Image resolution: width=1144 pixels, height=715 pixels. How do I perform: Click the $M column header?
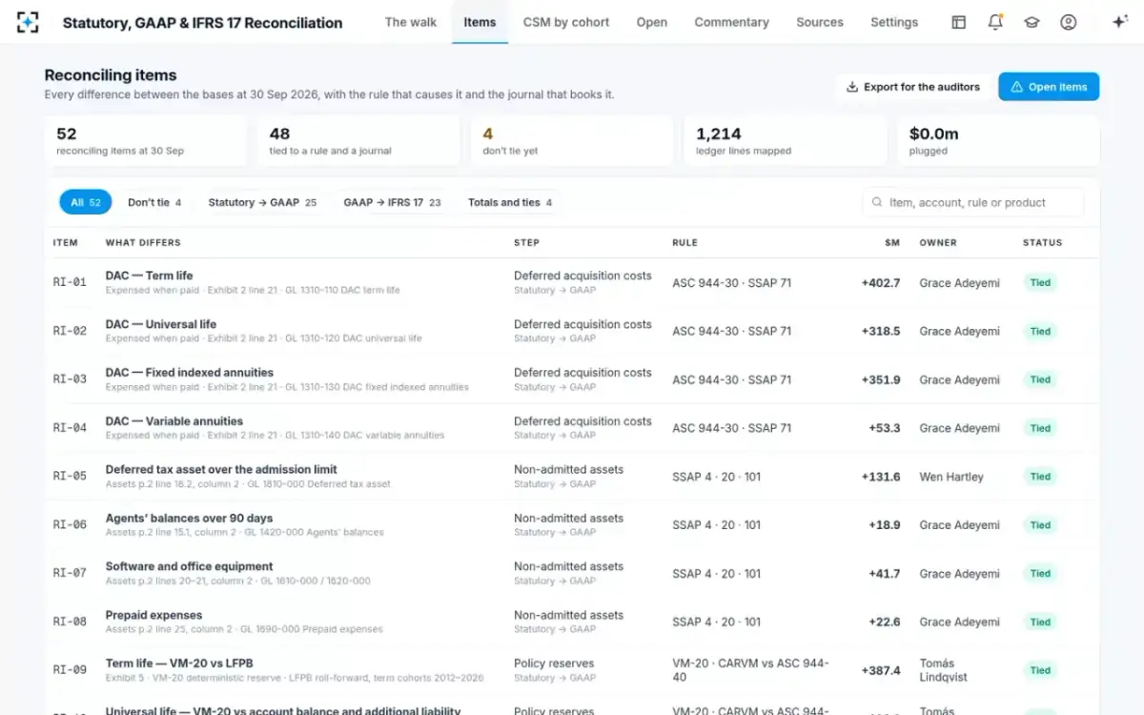point(892,243)
